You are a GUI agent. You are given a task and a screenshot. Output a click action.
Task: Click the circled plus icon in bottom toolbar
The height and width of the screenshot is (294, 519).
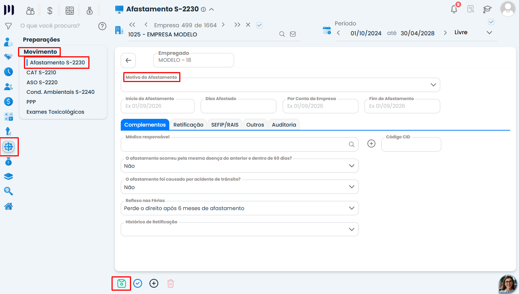pos(154,283)
